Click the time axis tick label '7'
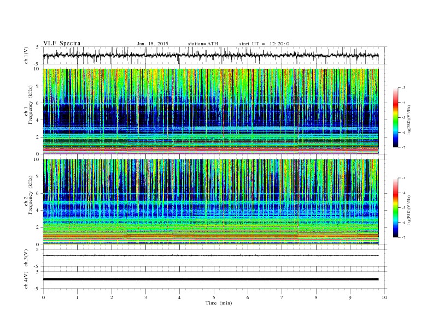This screenshot has height=334, width=433. pyautogui.click(x=282, y=297)
